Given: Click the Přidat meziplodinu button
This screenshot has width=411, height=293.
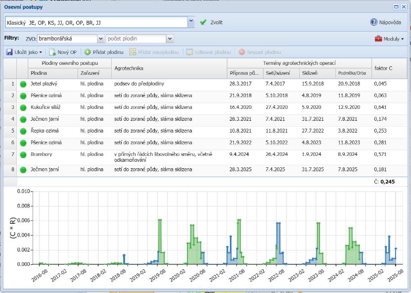Looking at the screenshot, I should (154, 52).
